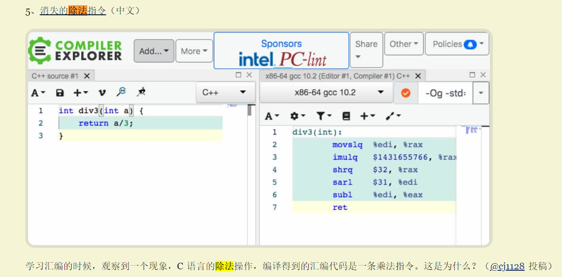The height and width of the screenshot is (277, 562).
Task: Click the sarl $31, %edi instruction
Action: [375, 183]
